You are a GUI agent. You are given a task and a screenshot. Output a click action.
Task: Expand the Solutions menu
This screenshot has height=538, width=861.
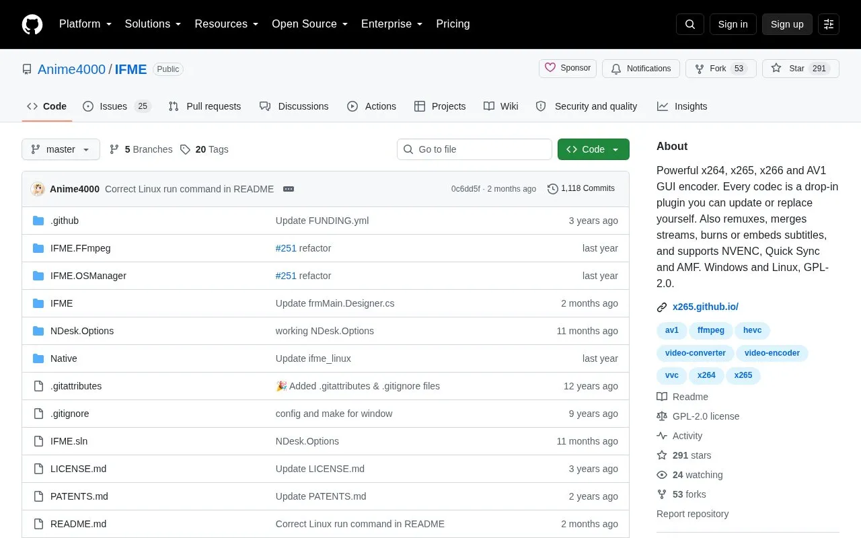pyautogui.click(x=153, y=24)
